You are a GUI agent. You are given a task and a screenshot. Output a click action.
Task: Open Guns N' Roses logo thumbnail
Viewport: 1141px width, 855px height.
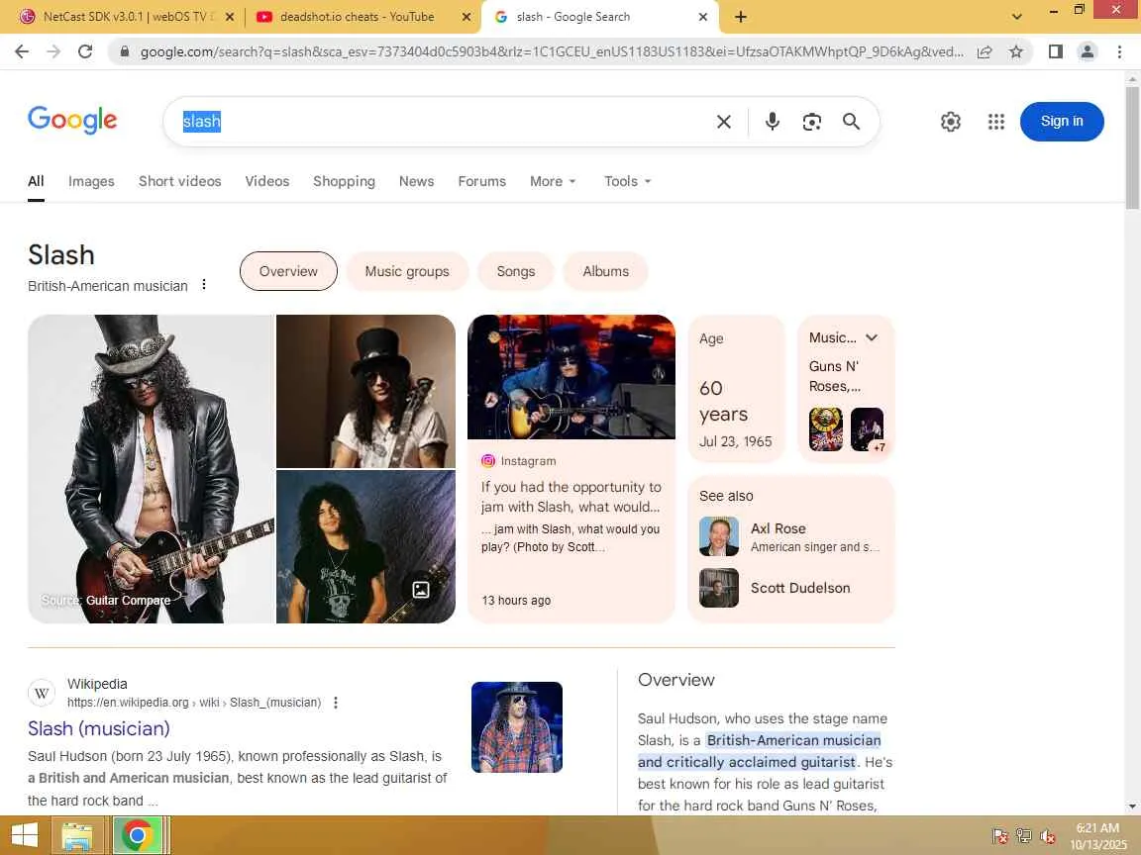826,428
